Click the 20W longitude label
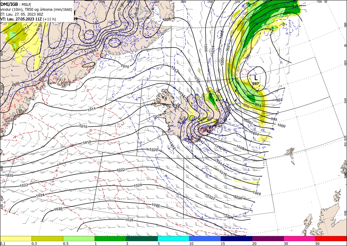 (183, 2)
